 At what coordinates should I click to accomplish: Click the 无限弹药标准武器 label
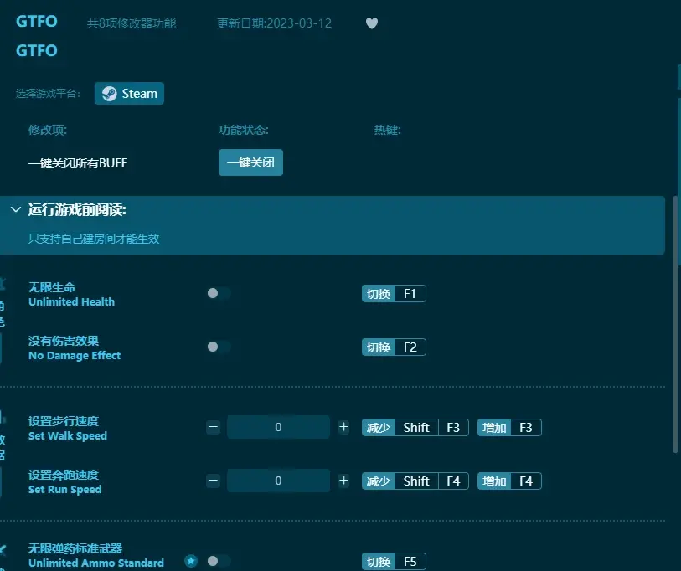pos(75,548)
